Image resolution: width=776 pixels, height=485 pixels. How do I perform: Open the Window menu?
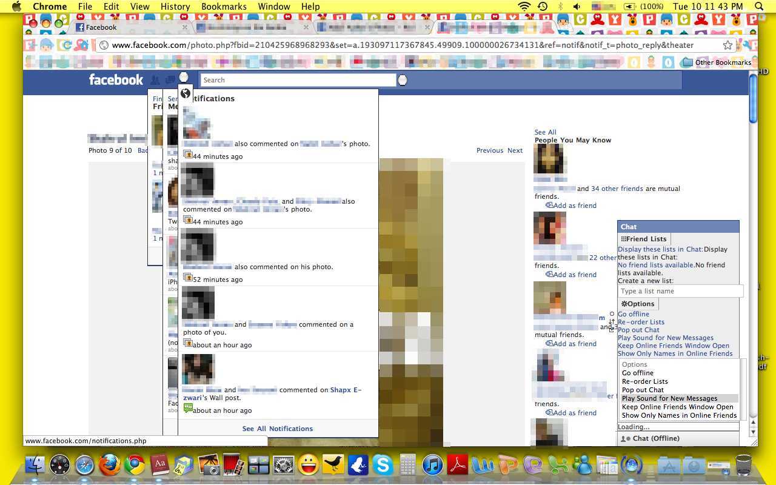point(274,6)
